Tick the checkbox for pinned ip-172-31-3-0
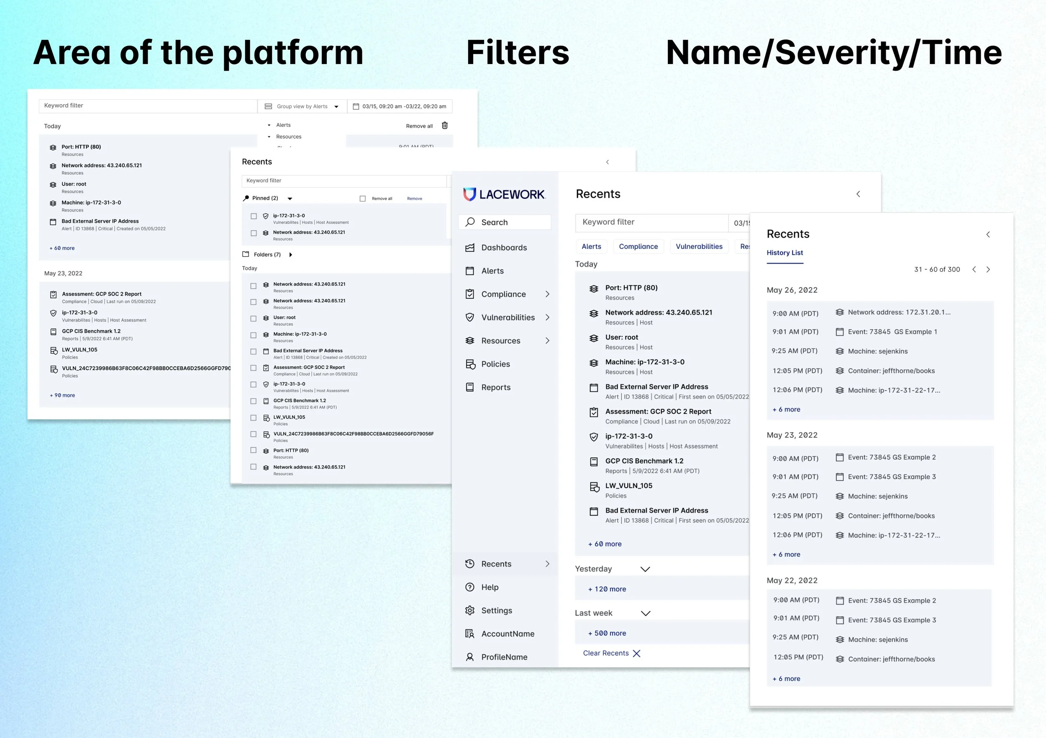The image size is (1046, 738). [254, 216]
